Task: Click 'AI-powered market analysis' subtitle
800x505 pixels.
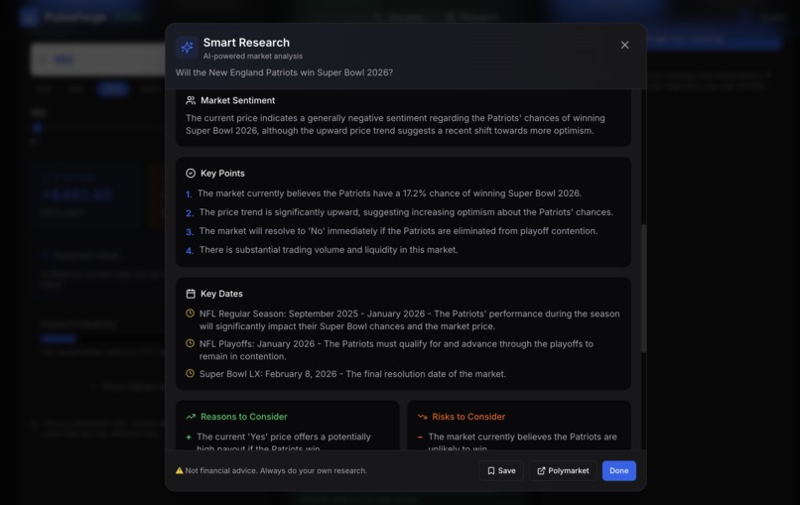Action: 252,57
